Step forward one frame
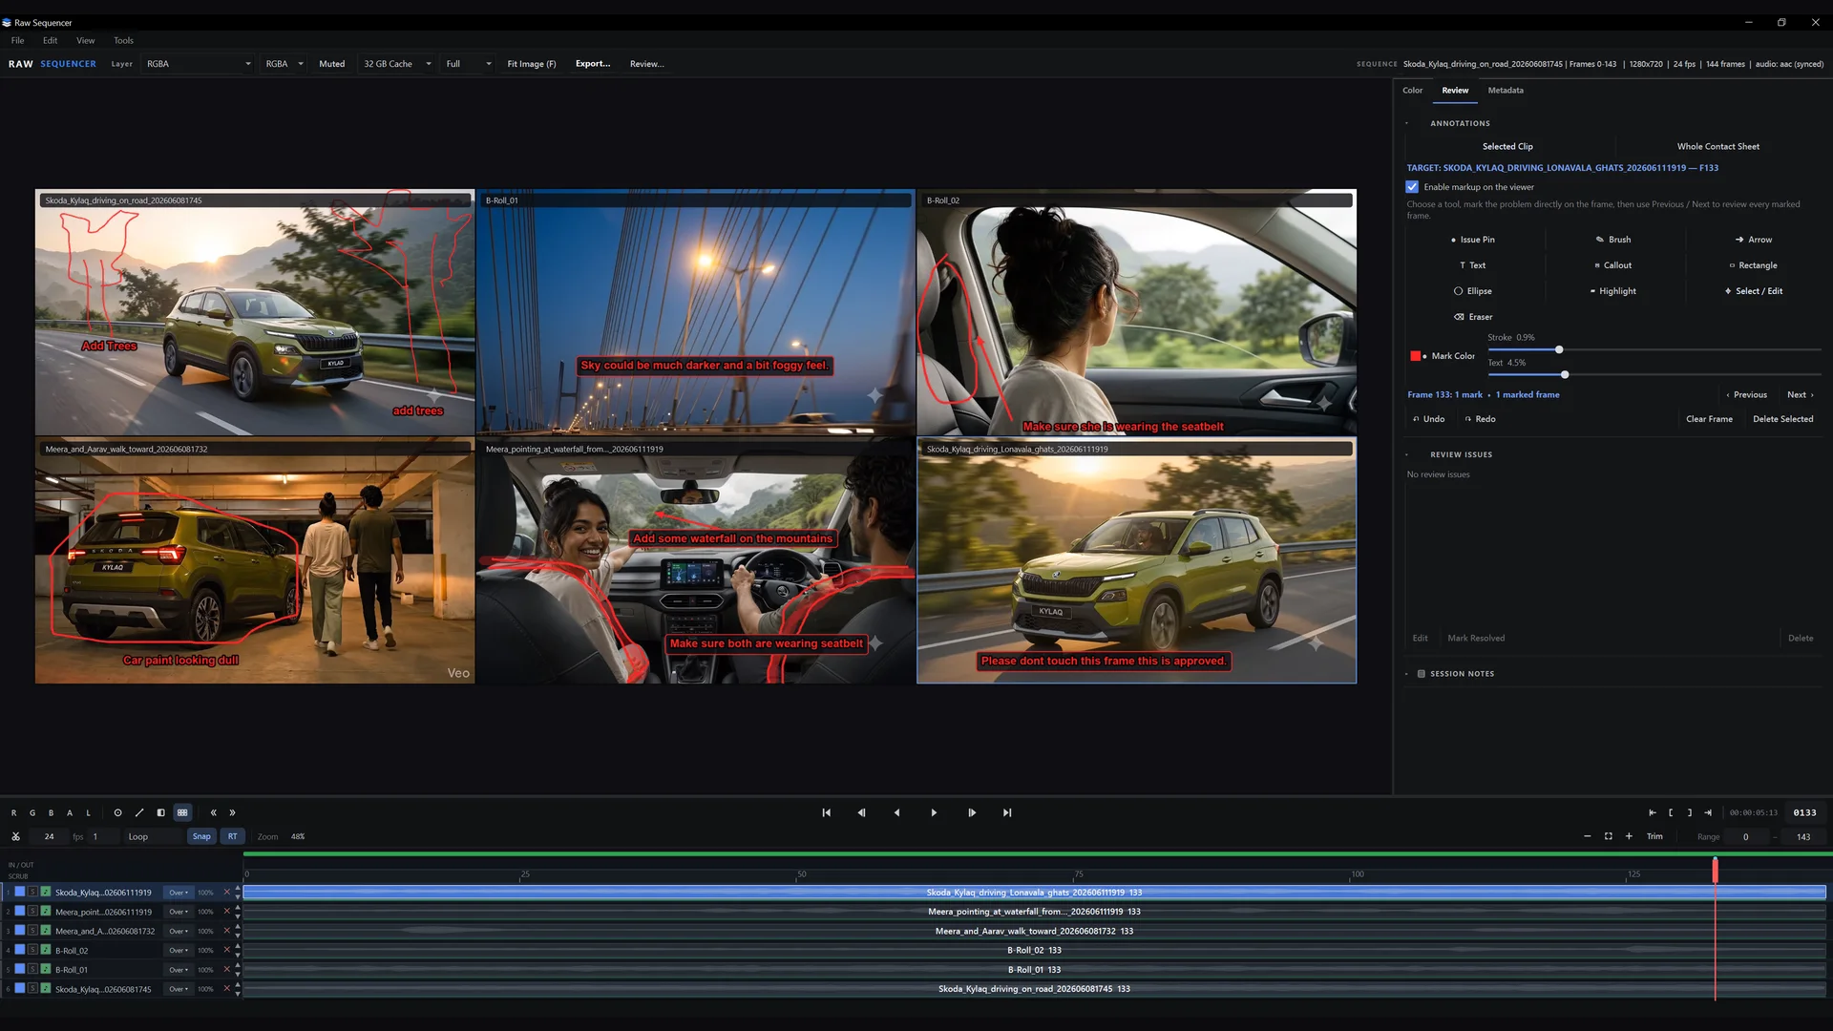Viewport: 1833px width, 1031px height. coord(972,812)
